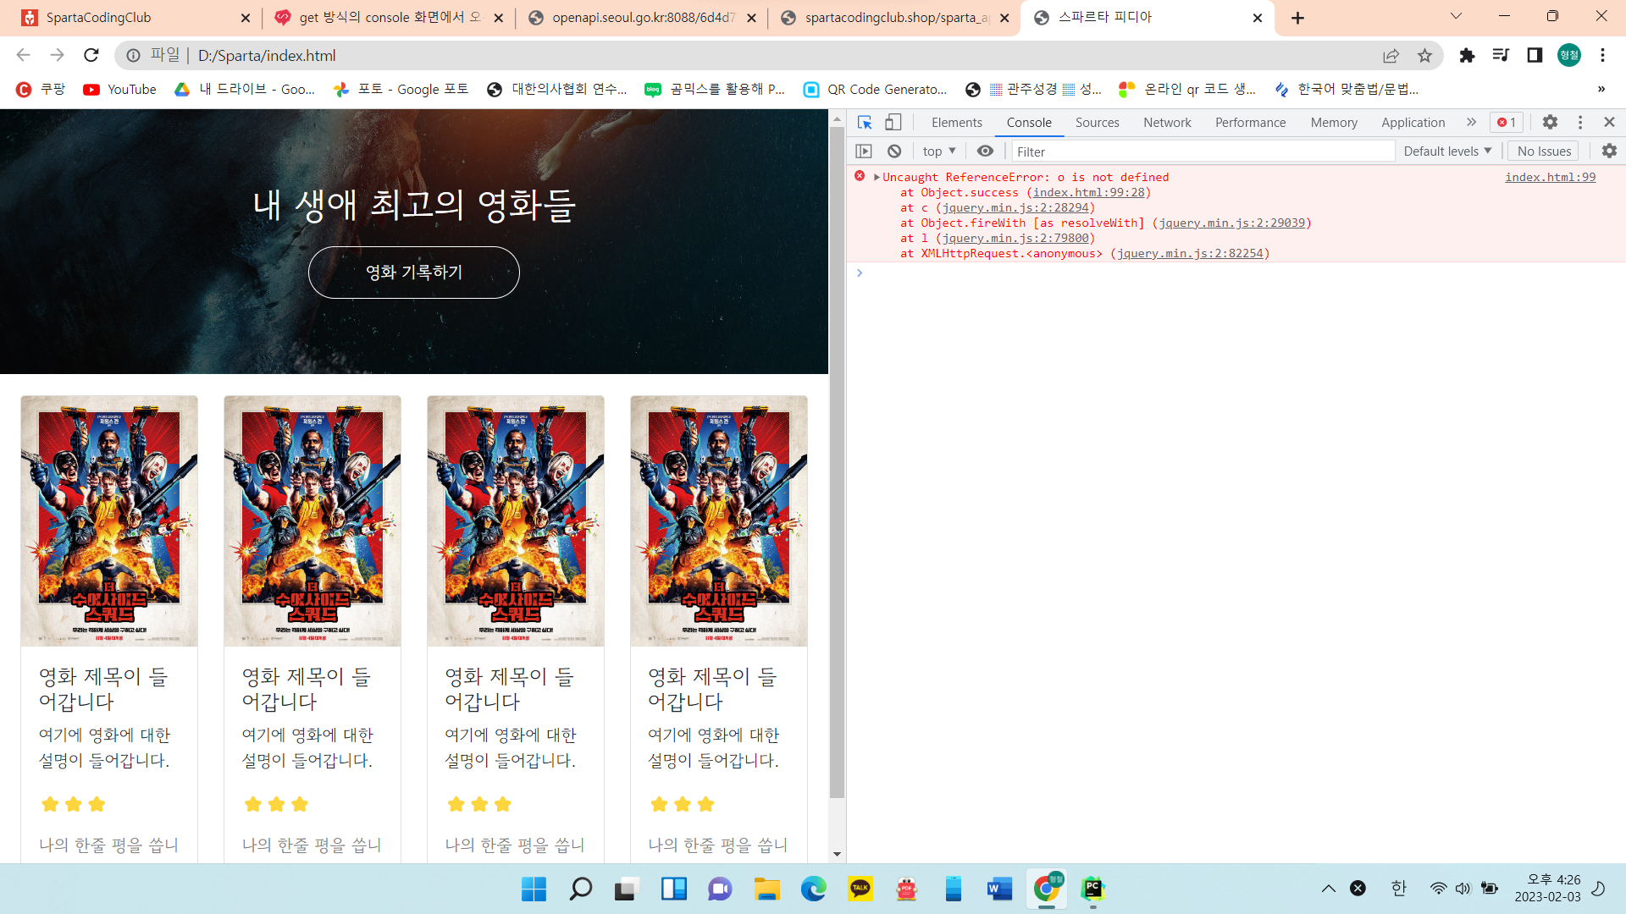1626x914 pixels.
Task: Open File Explorer from taskbar
Action: (767, 889)
